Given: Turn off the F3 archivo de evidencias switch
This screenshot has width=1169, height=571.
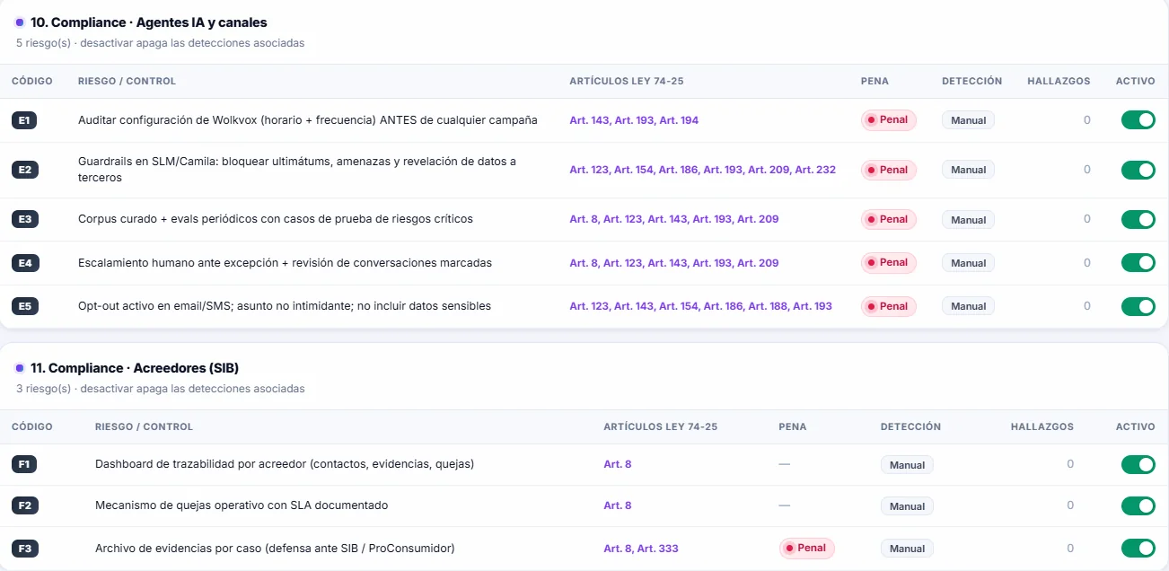Looking at the screenshot, I should coord(1138,548).
